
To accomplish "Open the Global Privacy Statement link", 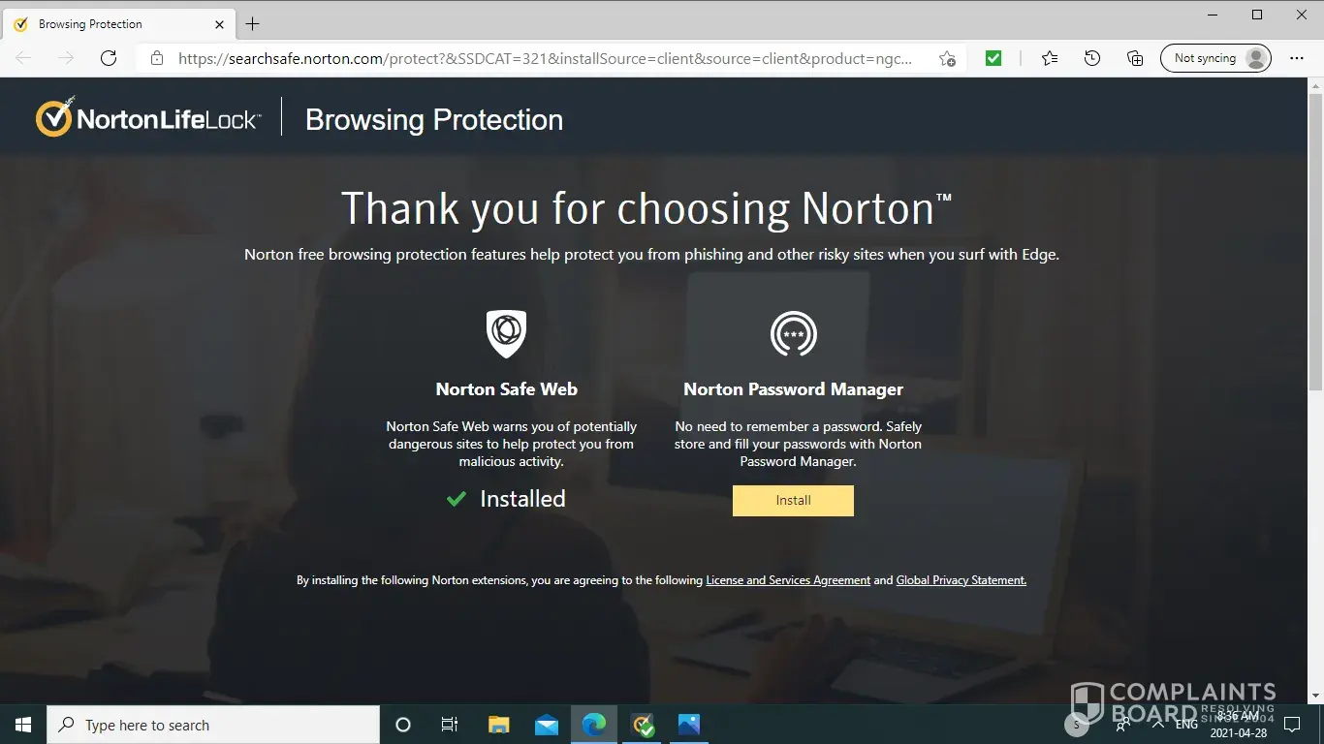I will click(961, 580).
